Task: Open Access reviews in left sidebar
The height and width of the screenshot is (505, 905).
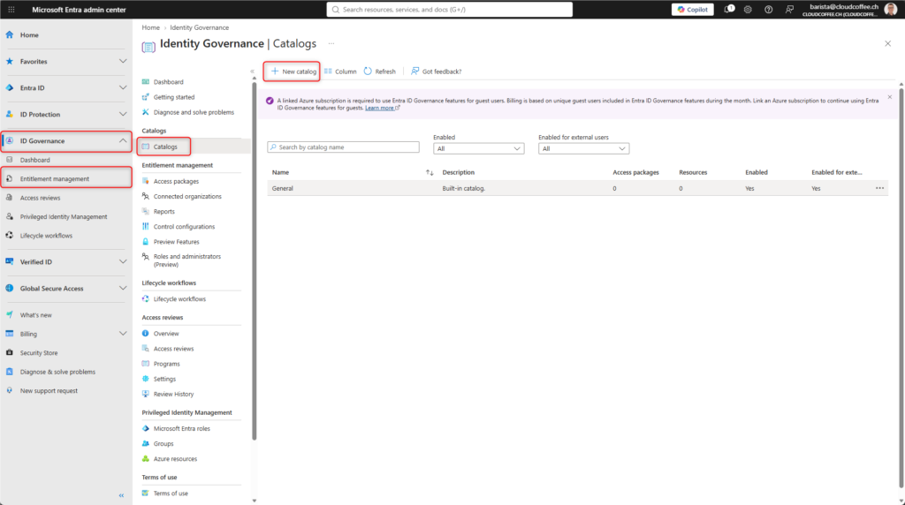Action: (x=40, y=198)
